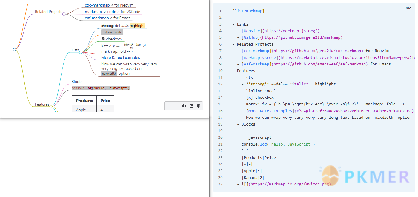418x197 pixels.
Task: Click the 'md' language label on code block
Action: (408, 8)
